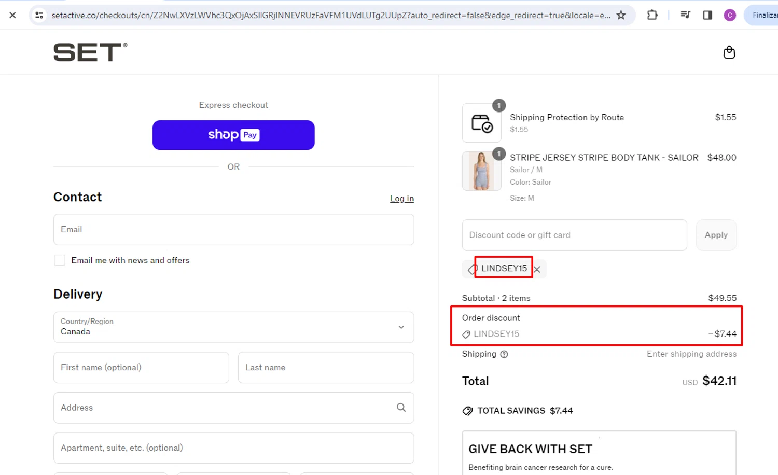778x475 pixels.
Task: Click the Chrome profile avatar
Action: click(730, 15)
